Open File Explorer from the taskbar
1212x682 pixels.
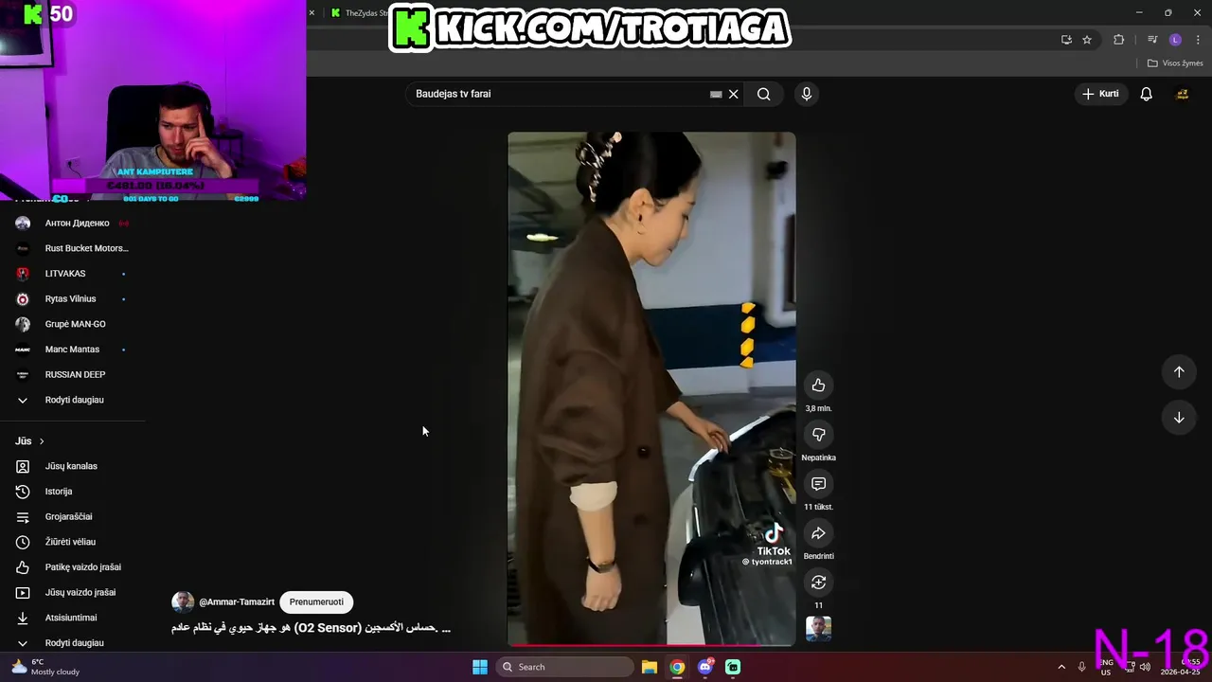tap(650, 667)
